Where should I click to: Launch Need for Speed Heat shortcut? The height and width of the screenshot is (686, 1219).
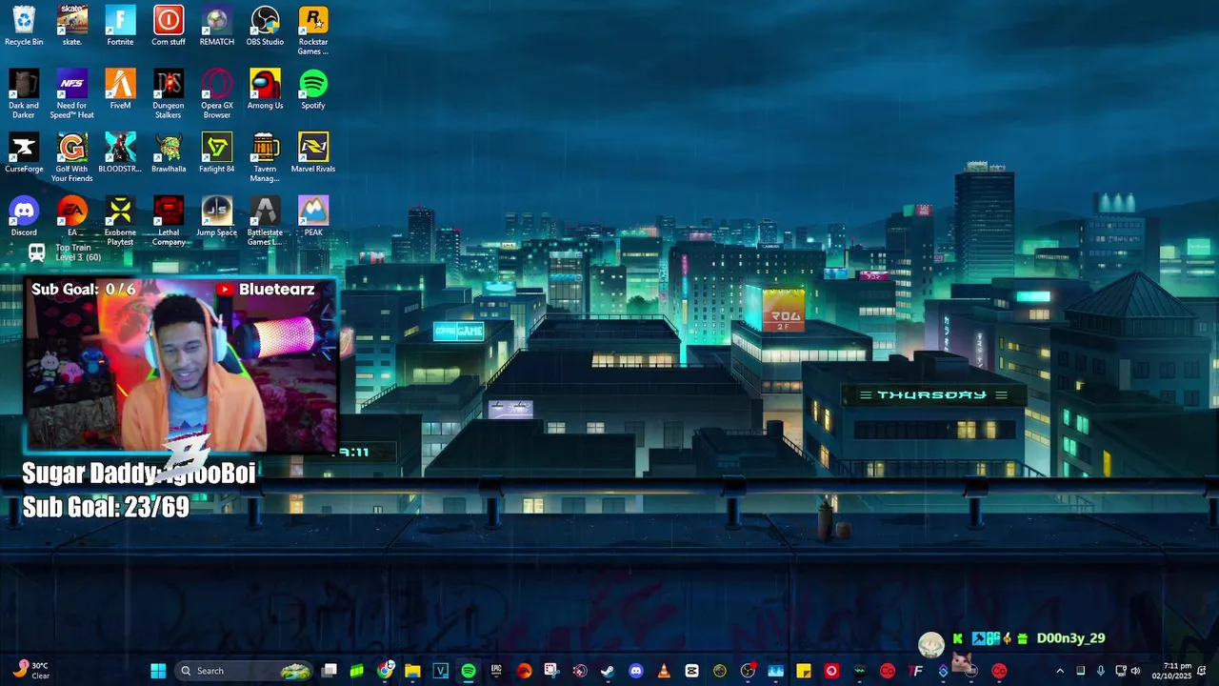(x=72, y=93)
